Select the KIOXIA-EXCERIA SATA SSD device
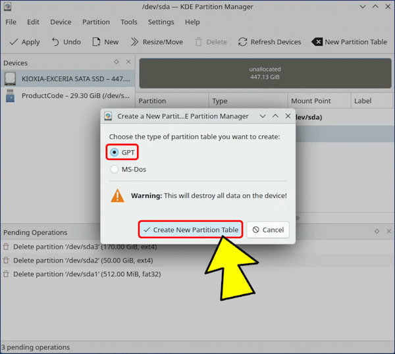Screen dimensions: 395x354 (67, 79)
